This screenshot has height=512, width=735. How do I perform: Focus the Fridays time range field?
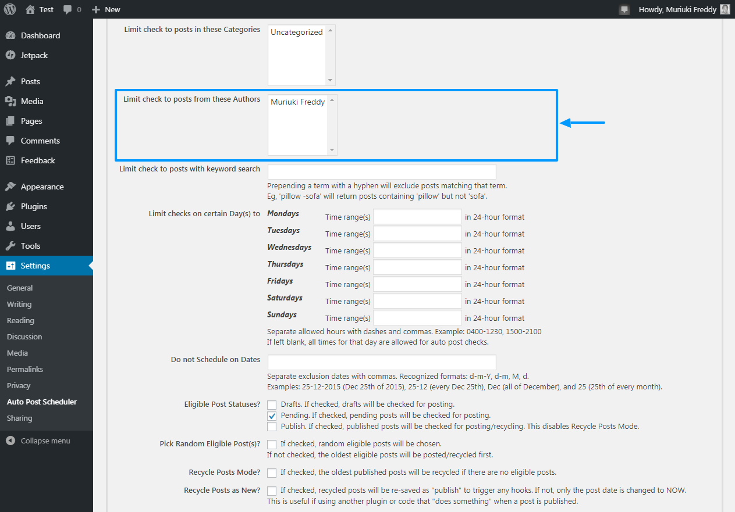click(417, 284)
